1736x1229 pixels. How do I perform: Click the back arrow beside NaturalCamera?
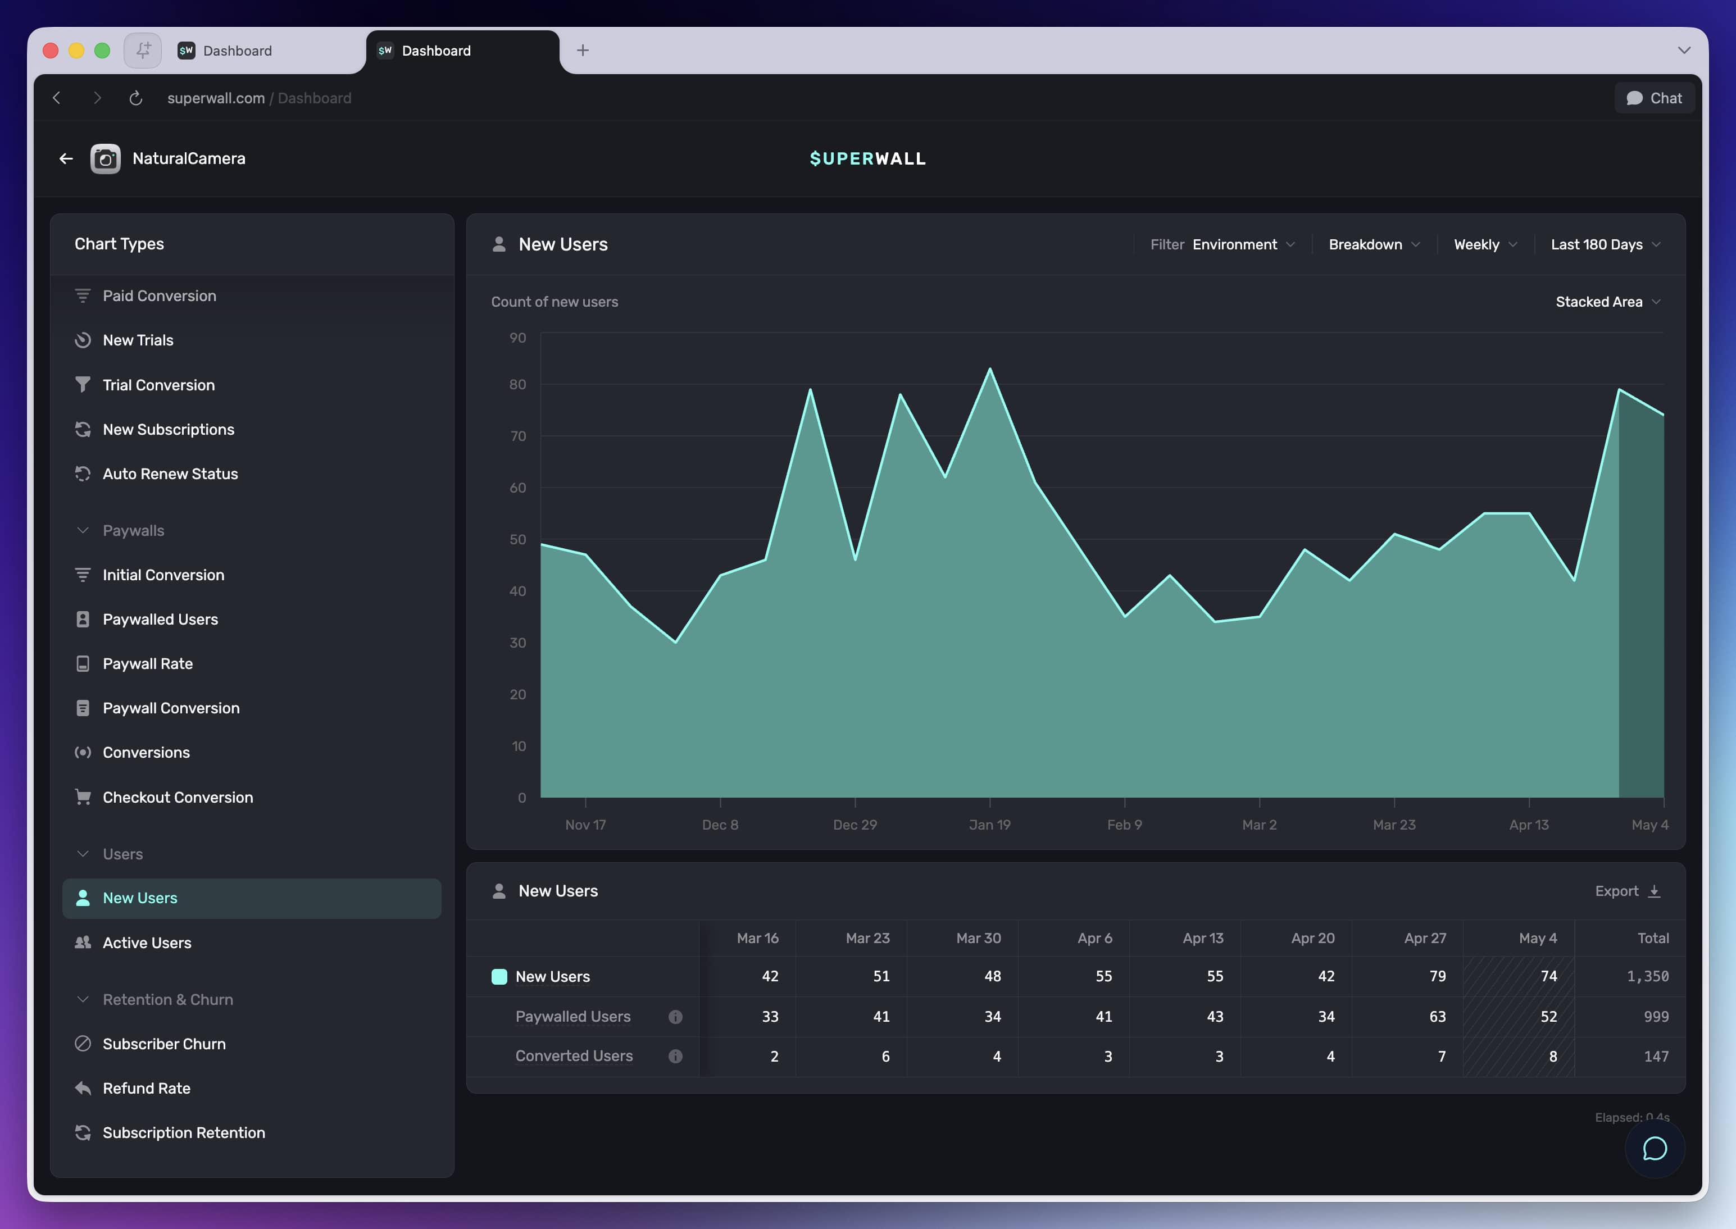[x=66, y=159]
